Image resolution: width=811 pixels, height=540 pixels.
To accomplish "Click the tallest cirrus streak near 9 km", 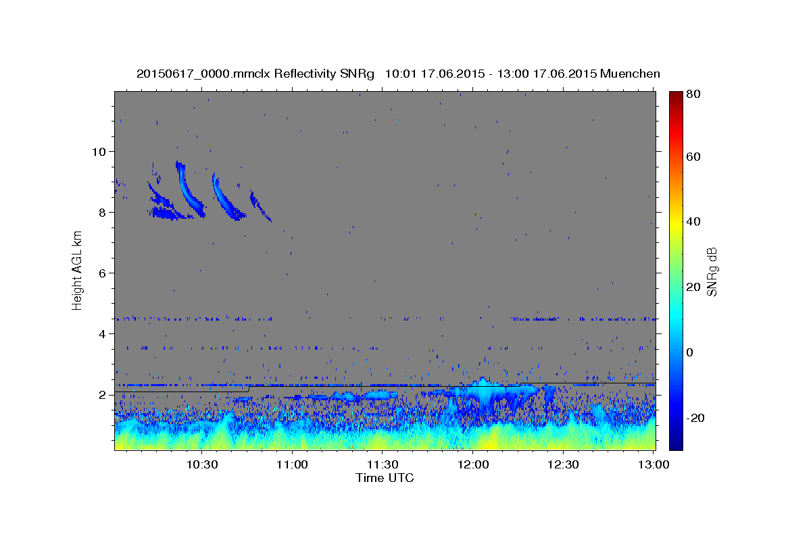I will pyautogui.click(x=189, y=189).
